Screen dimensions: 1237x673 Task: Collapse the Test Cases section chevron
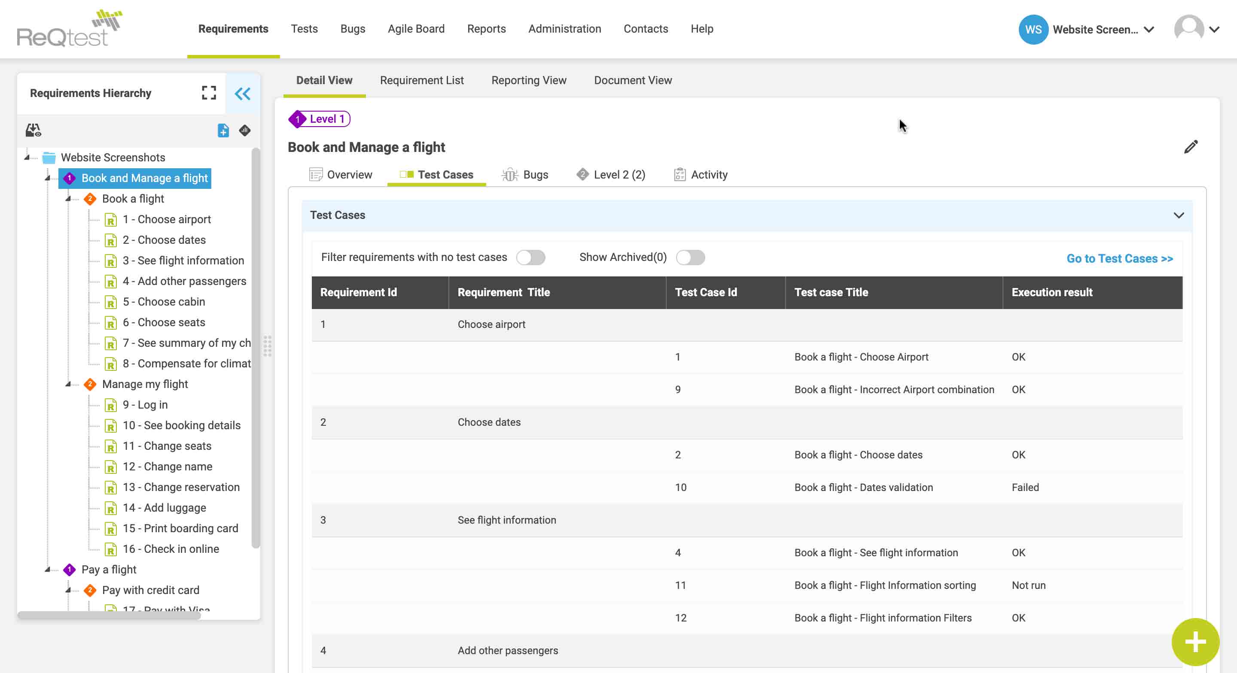point(1179,215)
